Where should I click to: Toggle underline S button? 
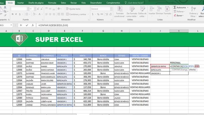[20, 14]
